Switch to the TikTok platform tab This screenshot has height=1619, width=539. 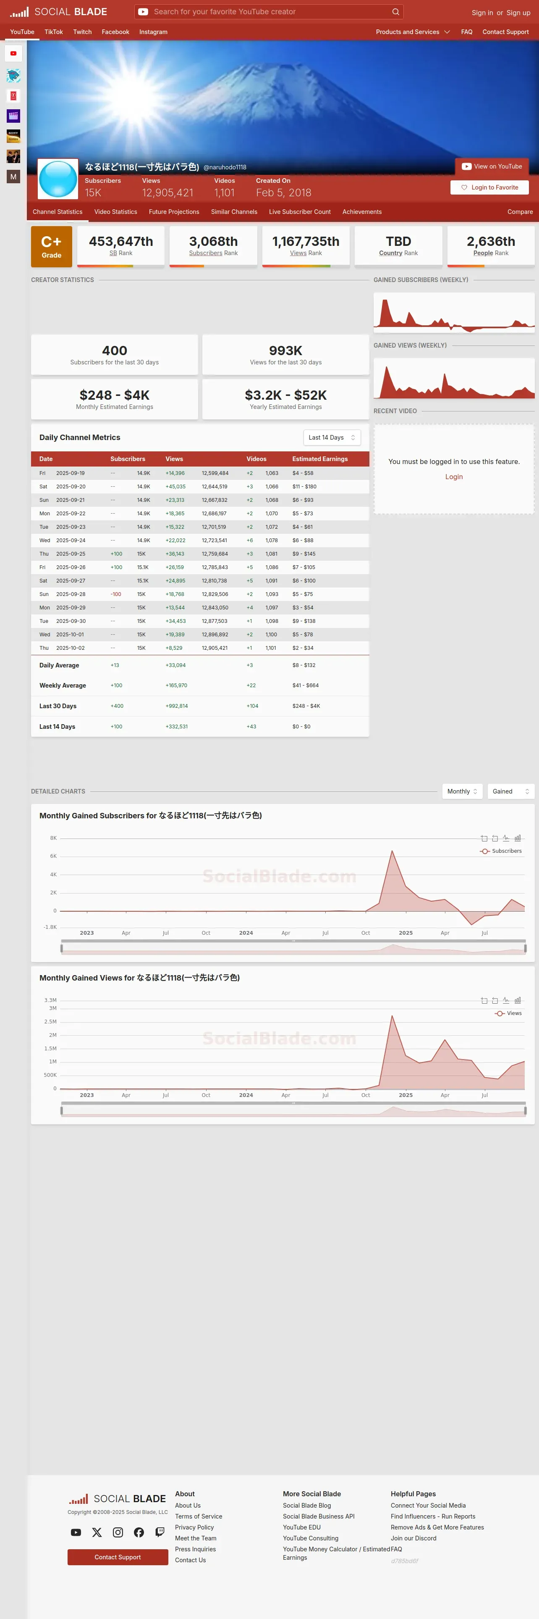point(53,32)
